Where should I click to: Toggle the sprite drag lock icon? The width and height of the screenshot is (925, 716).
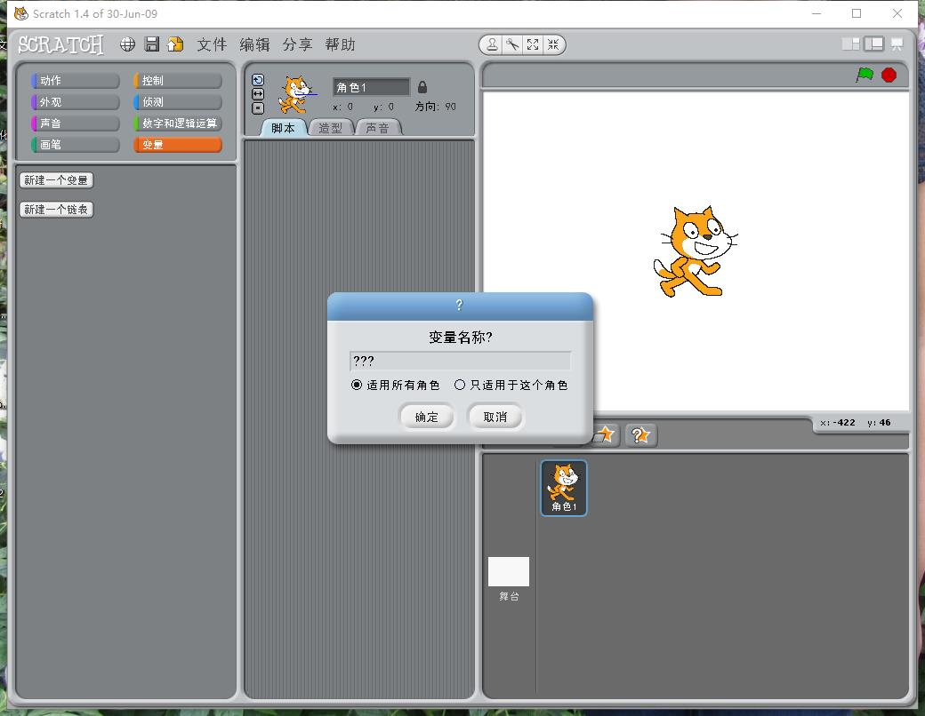click(x=422, y=87)
